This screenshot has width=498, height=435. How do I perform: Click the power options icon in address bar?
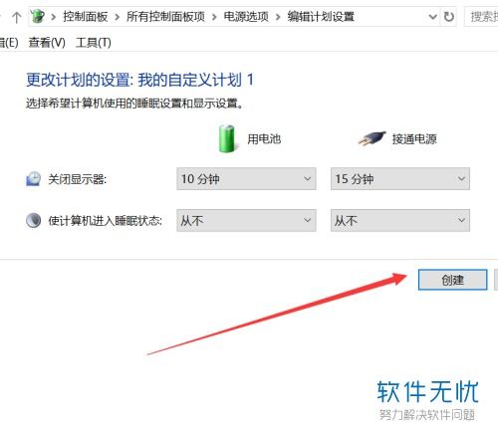point(37,16)
